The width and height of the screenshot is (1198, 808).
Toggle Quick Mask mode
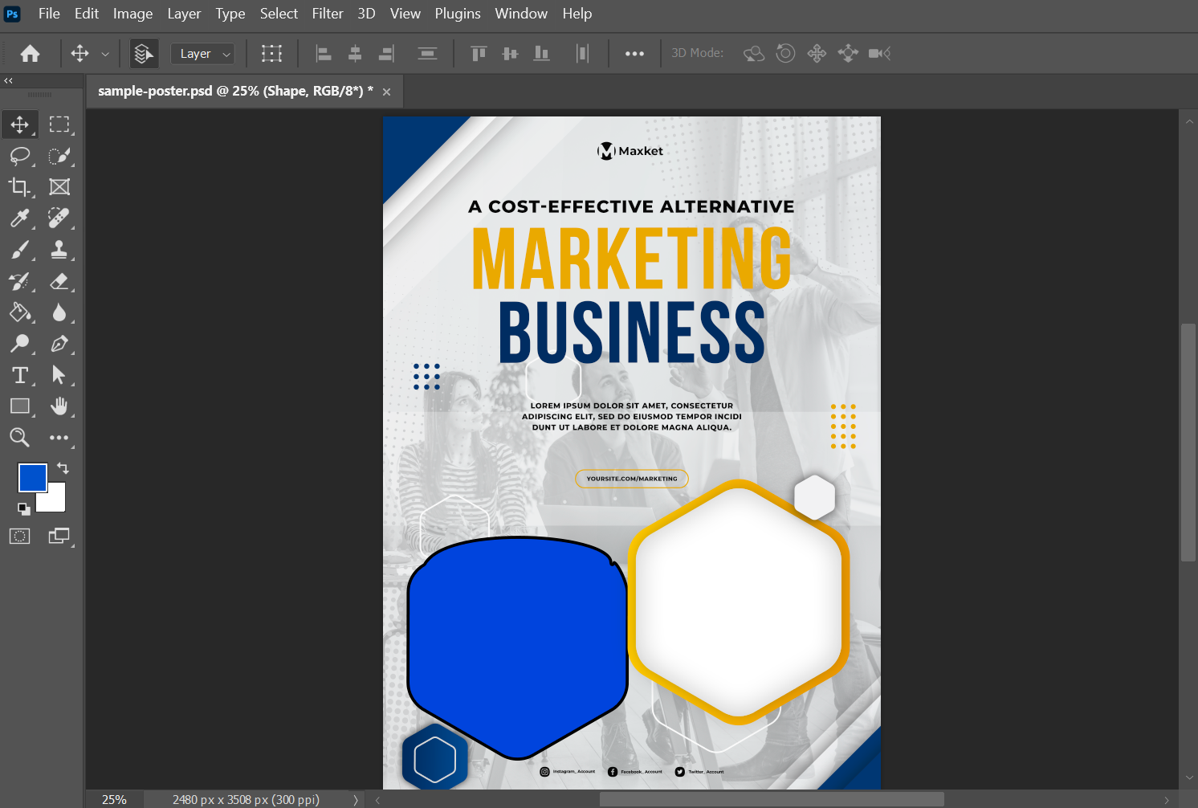click(19, 536)
